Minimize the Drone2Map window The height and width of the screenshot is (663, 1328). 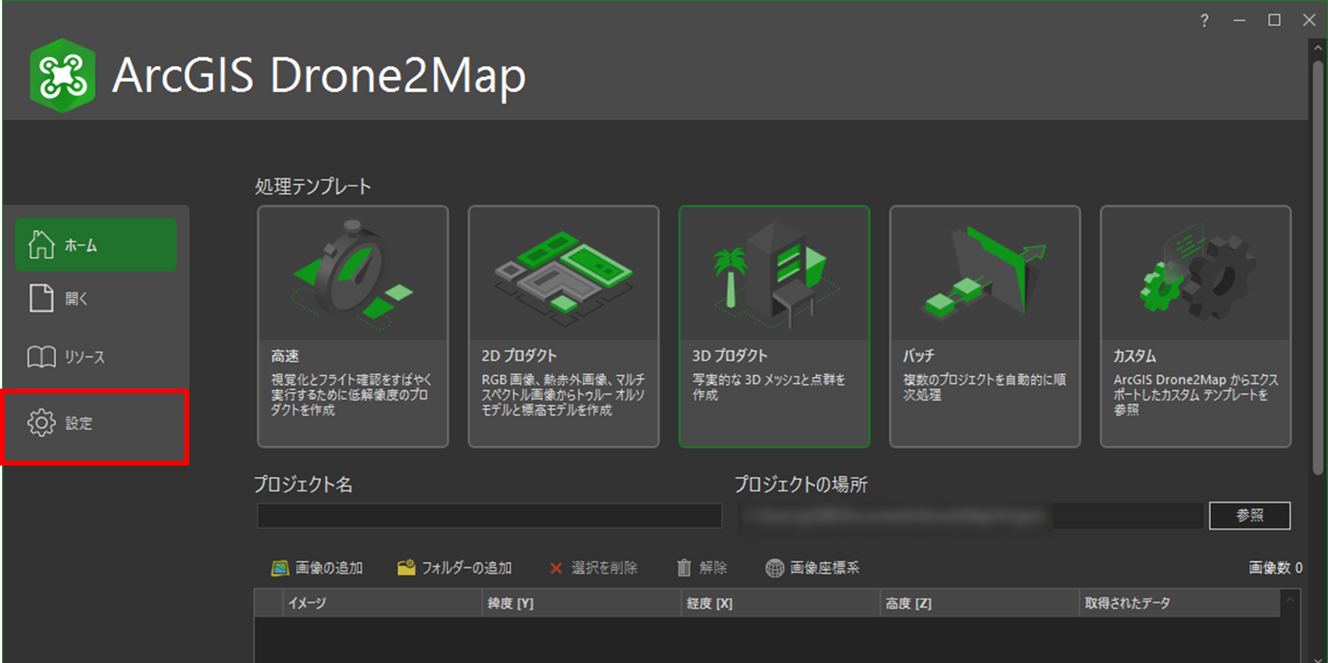[1239, 20]
